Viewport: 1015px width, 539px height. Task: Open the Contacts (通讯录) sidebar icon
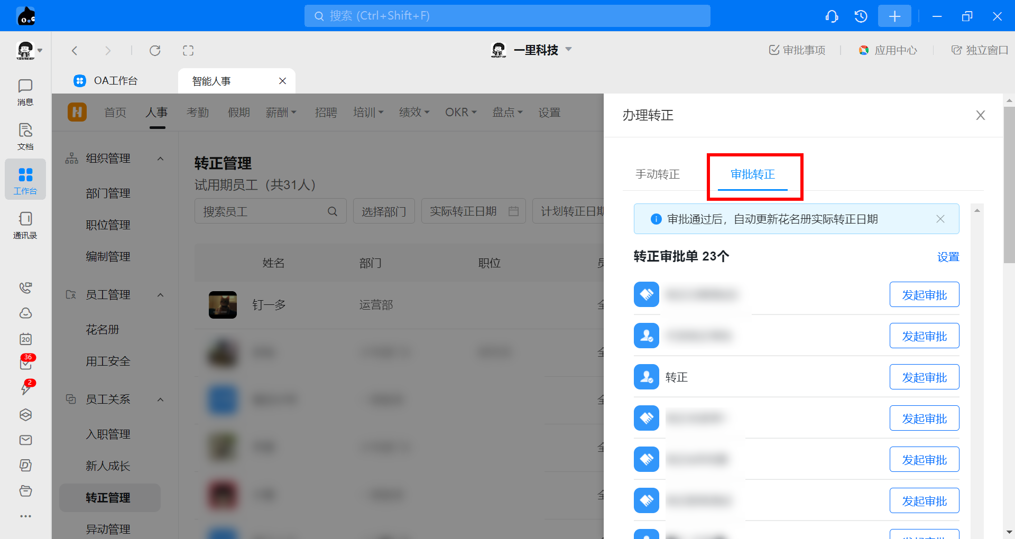(x=25, y=225)
